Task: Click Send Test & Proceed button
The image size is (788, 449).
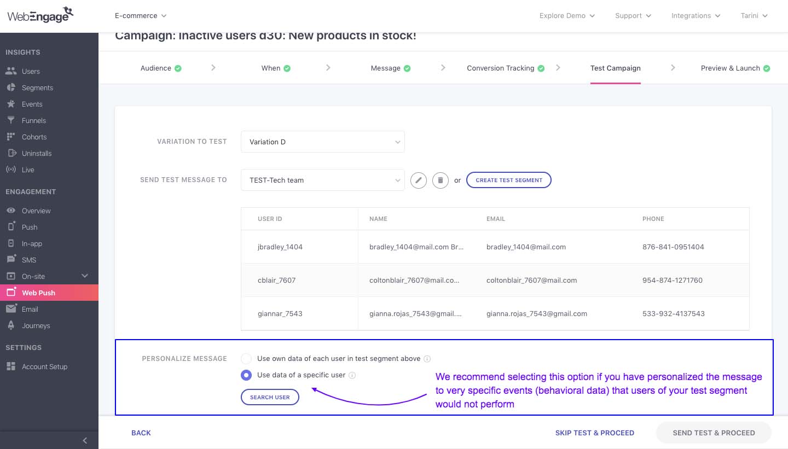Action: [x=714, y=433]
